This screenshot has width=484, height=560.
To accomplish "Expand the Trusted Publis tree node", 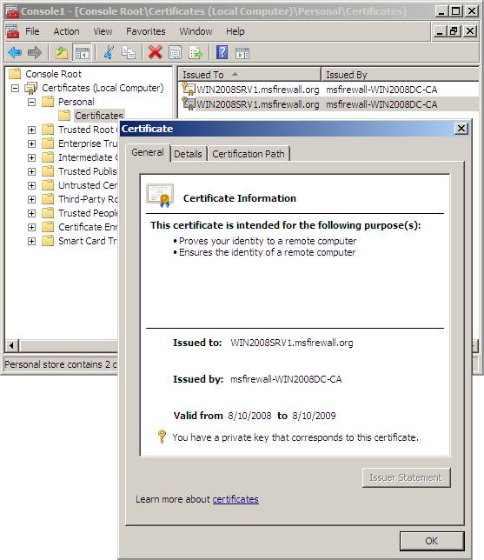I will pyautogui.click(x=32, y=172).
